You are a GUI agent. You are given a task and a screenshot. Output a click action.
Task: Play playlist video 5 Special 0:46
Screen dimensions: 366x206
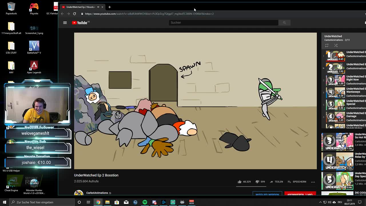coord(336,105)
